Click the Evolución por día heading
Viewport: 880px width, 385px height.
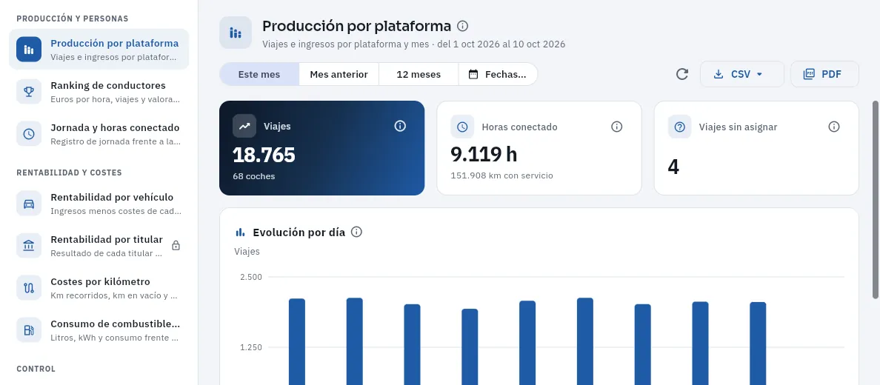click(299, 232)
